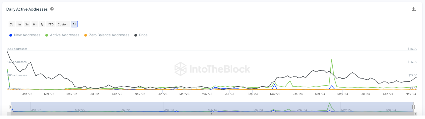The height and width of the screenshot is (119, 425).
Task: Hide the Price series via legend
Action: 143,35
